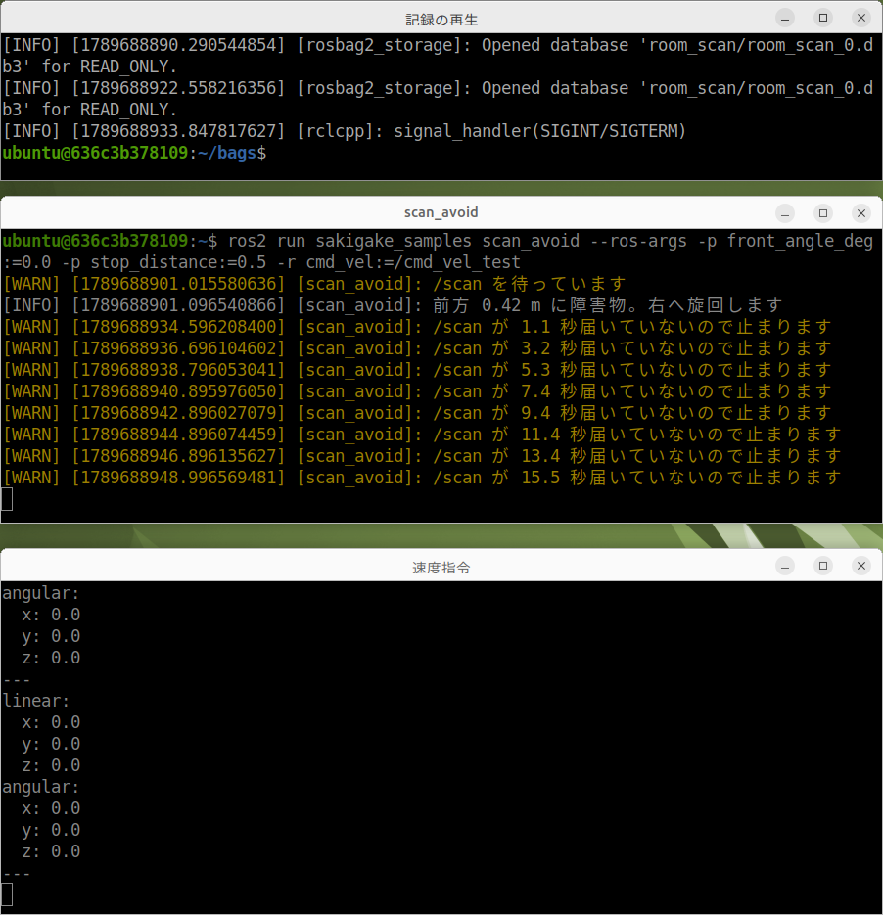Image resolution: width=883 pixels, height=915 pixels.
Task: Click the warning '/scan が 1.1 秒届いていない'
Action: pyautogui.click(x=417, y=328)
